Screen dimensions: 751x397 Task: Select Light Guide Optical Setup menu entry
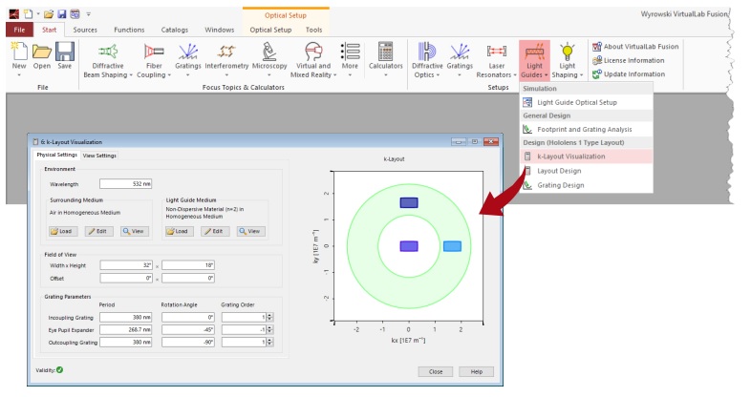[587, 102]
